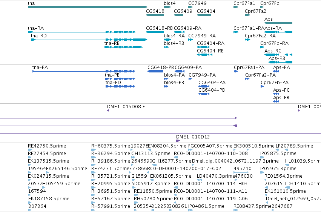Click the CG6418-PB protein bar
Image resolution: width=321 pixels, height=212 pixels.
(x=155, y=71)
